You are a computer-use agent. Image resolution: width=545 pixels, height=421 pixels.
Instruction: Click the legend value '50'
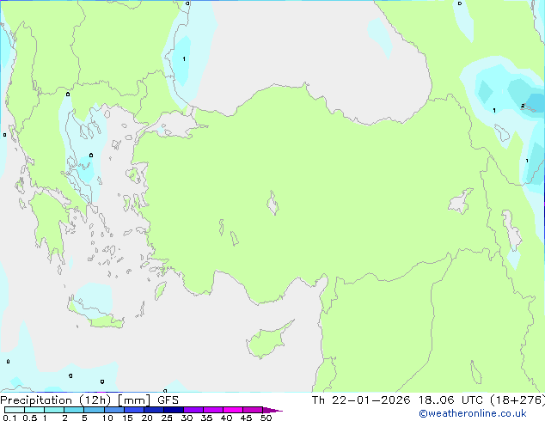tap(266, 418)
